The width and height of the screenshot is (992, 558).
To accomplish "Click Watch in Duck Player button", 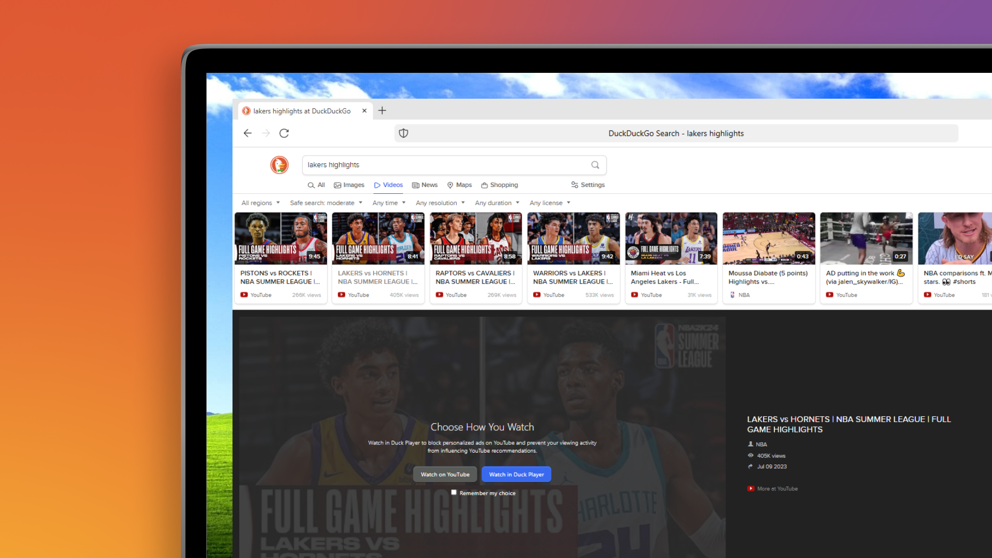I will click(517, 474).
